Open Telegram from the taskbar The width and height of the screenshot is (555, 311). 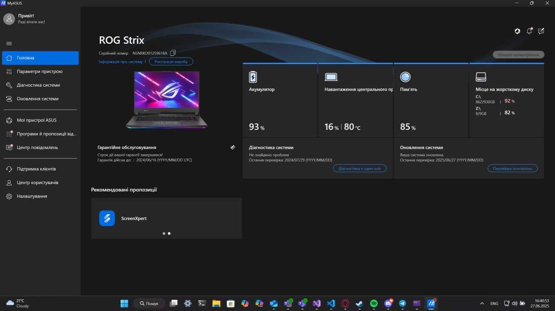click(402, 303)
